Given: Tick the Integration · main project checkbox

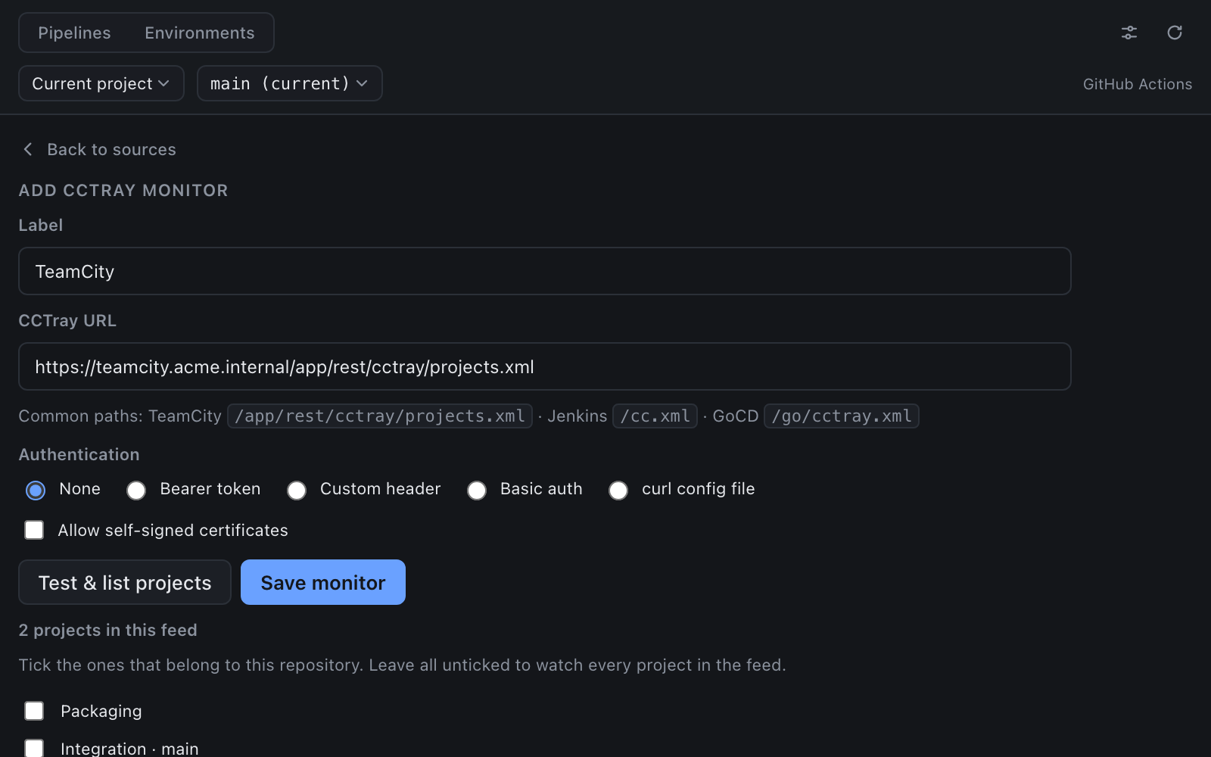Looking at the screenshot, I should click(x=34, y=748).
